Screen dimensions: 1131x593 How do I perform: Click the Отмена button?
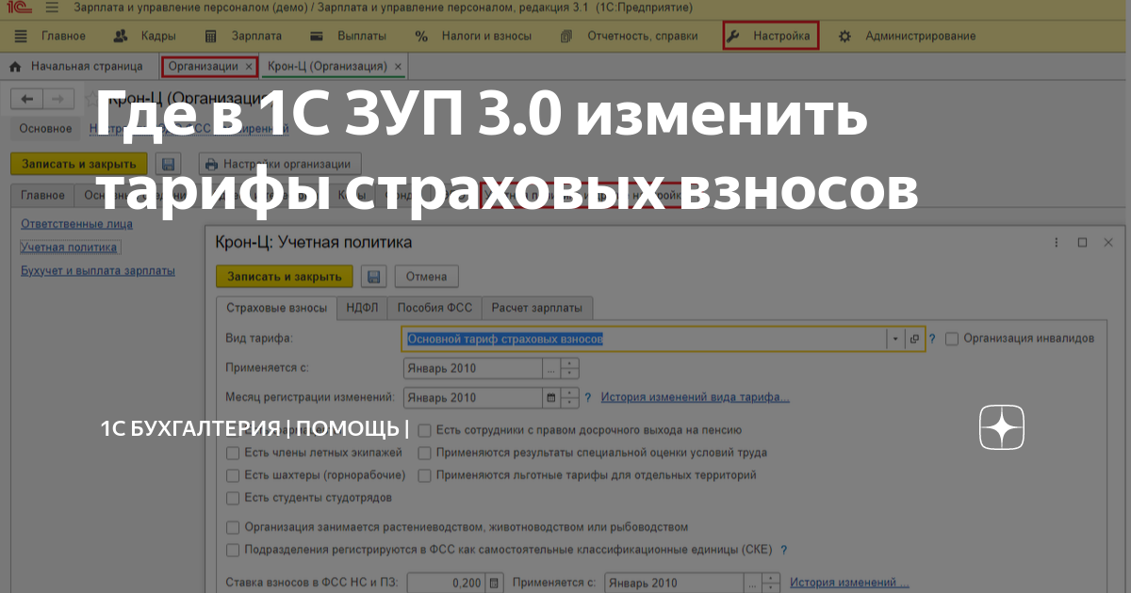coord(426,276)
